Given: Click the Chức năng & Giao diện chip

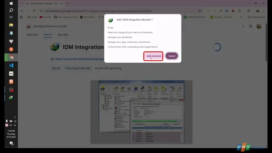Looking at the screenshot, I should coord(78,68).
